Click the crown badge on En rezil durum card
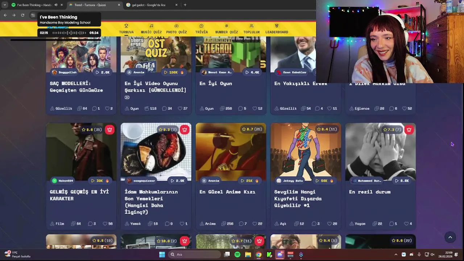464x261 pixels. pyautogui.click(x=409, y=129)
